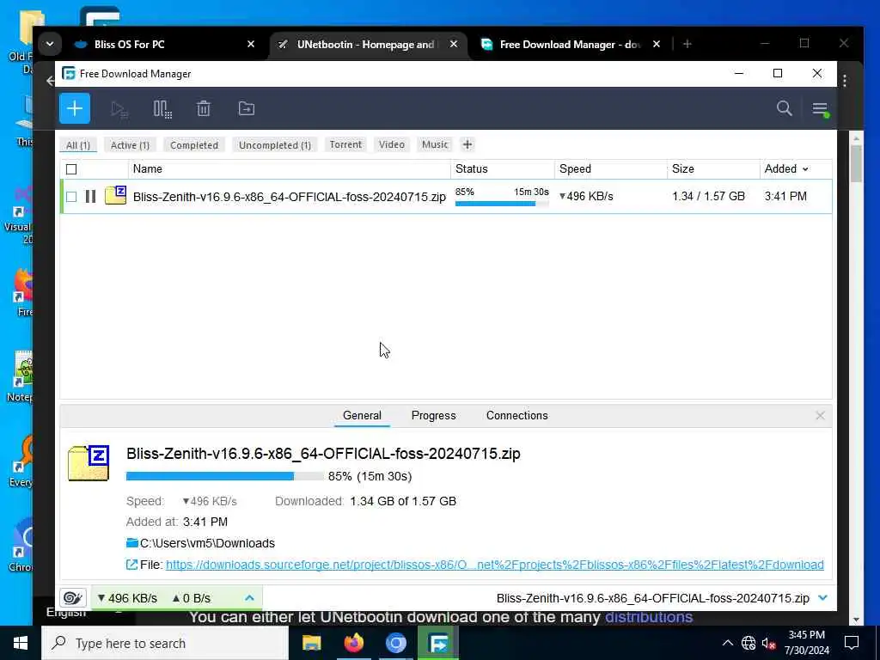Open the Downloads folder path icon

131,543
